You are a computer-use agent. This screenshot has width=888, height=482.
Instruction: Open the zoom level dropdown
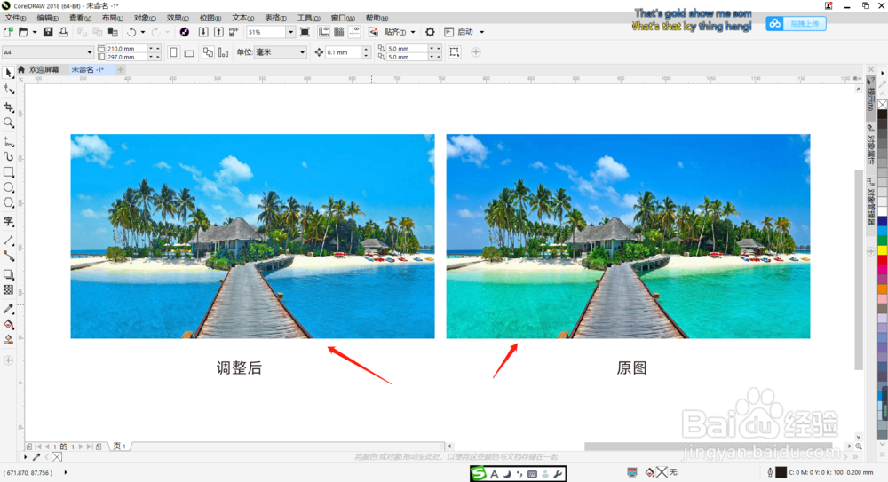[x=290, y=32]
